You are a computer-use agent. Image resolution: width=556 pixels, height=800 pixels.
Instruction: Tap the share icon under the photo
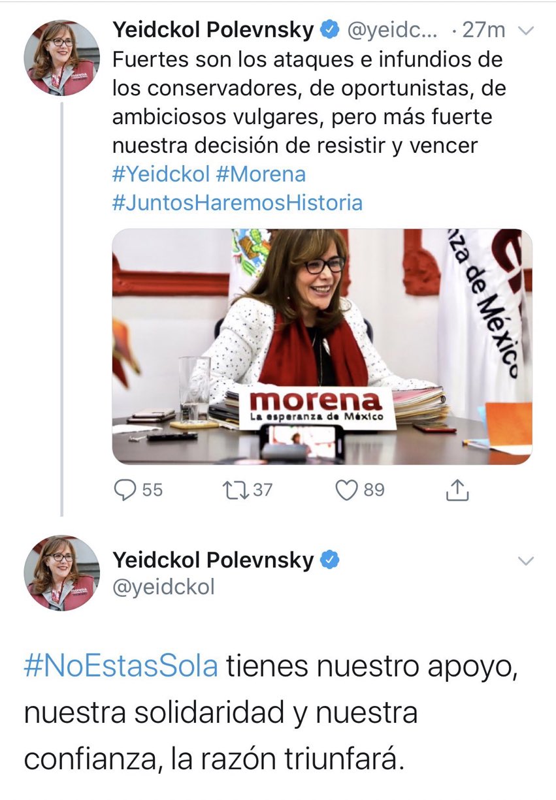coord(458,490)
